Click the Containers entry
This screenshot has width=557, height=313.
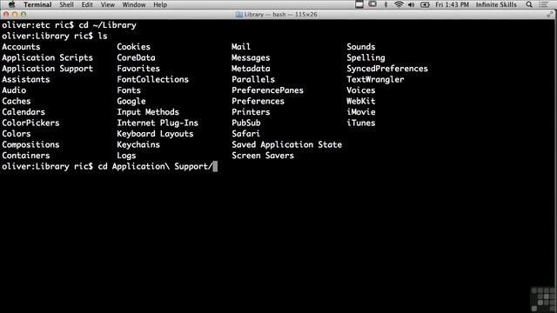(26, 156)
